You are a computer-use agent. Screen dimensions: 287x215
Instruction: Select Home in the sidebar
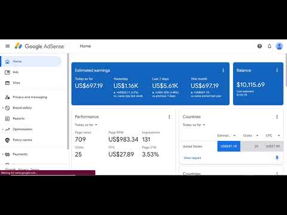coord(31,62)
